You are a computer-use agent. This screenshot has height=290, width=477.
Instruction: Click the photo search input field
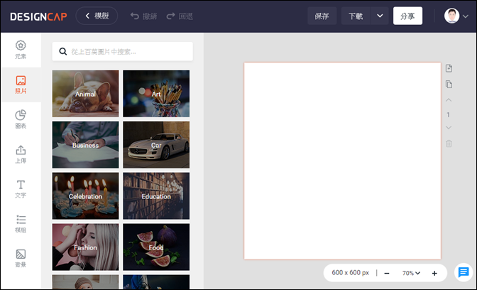[x=122, y=51]
